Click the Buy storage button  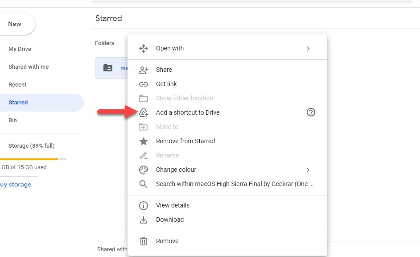[x=17, y=184]
